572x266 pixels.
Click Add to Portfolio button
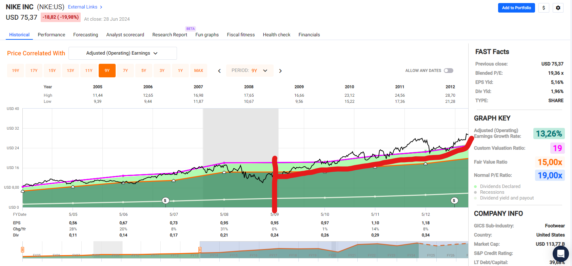tap(516, 8)
